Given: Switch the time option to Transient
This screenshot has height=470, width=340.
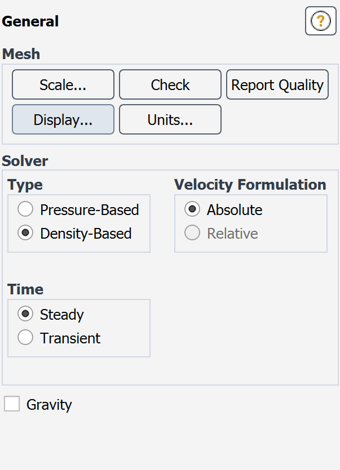Looking at the screenshot, I should point(25,338).
